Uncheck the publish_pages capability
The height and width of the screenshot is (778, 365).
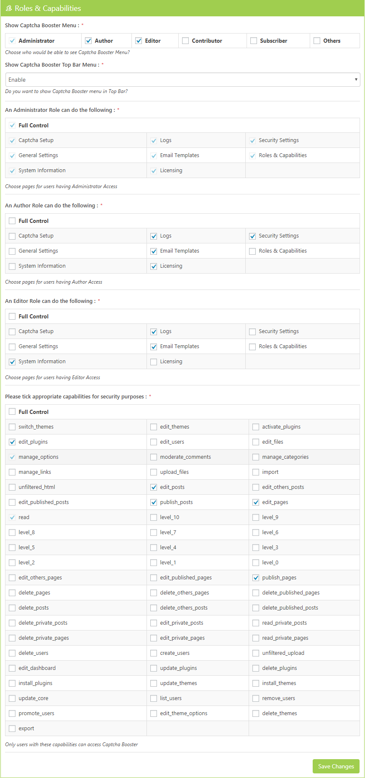point(256,578)
